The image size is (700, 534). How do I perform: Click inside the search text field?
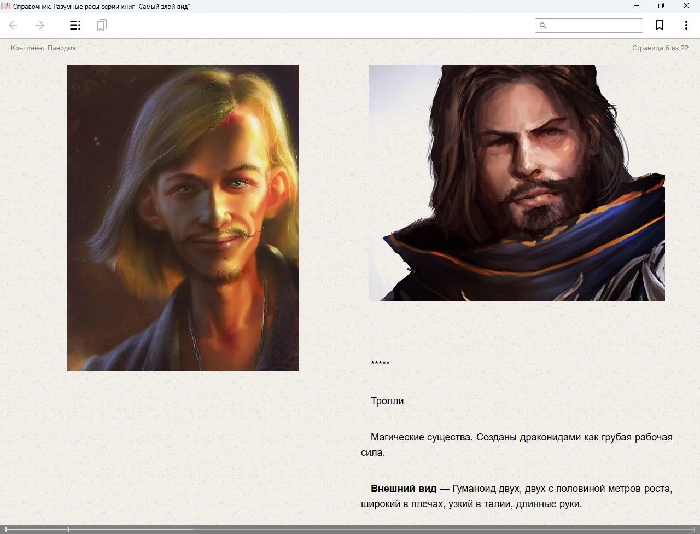click(594, 26)
